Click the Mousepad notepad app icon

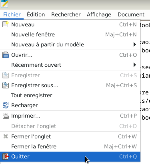[x=4, y=4]
